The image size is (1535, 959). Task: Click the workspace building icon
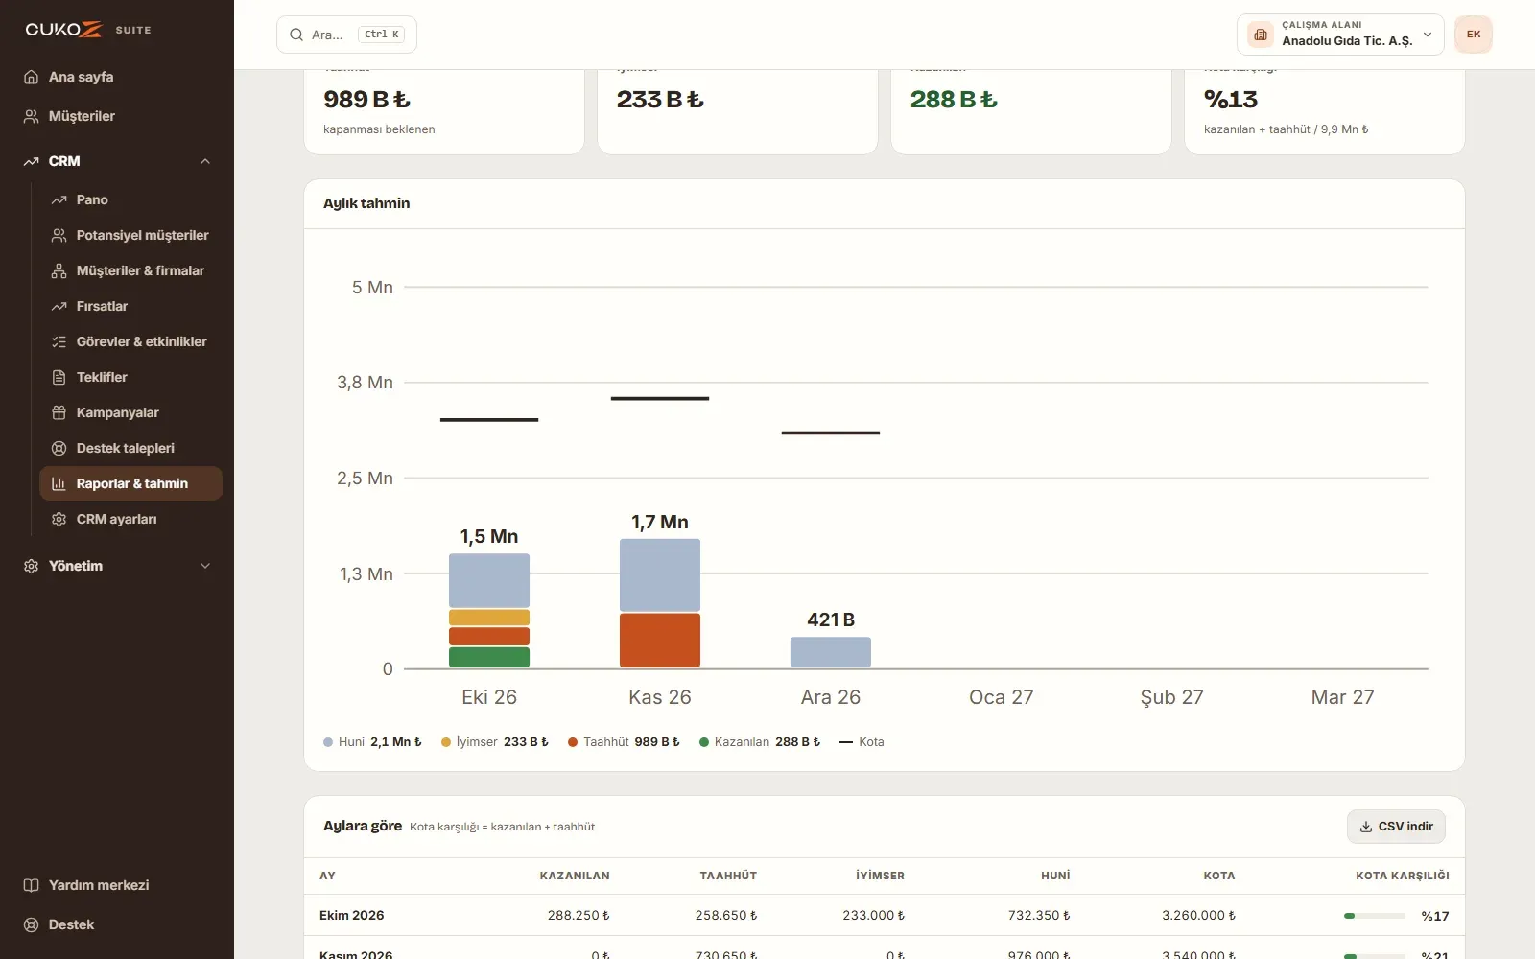(x=1261, y=35)
